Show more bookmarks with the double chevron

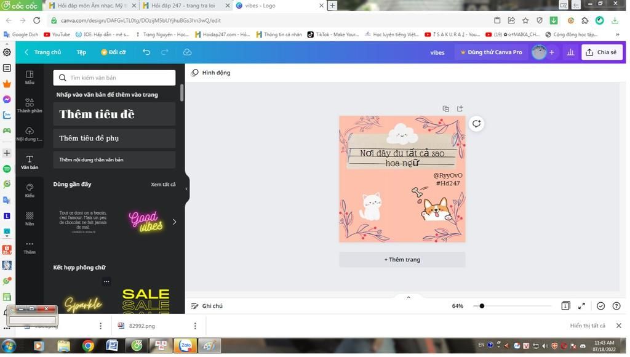618,34
